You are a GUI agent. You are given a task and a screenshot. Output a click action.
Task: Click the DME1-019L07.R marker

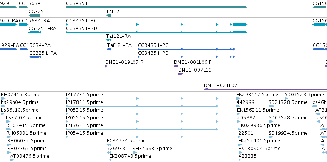(x=106, y=66)
